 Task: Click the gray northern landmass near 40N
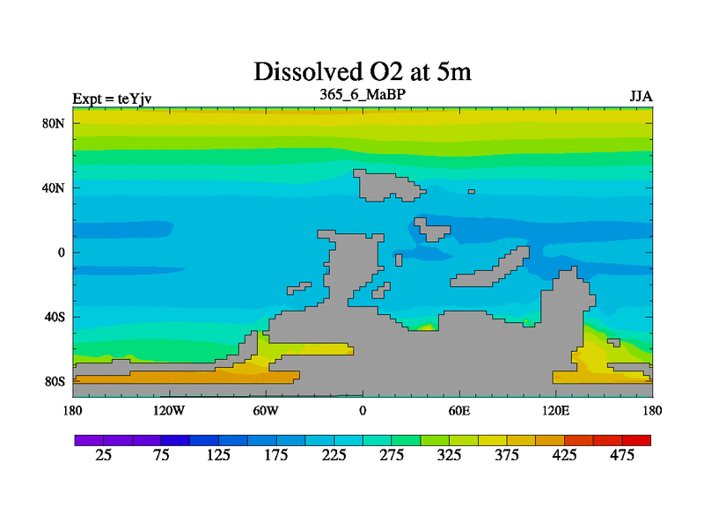click(383, 187)
